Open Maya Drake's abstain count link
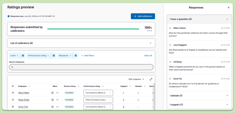 click(x=138, y=100)
